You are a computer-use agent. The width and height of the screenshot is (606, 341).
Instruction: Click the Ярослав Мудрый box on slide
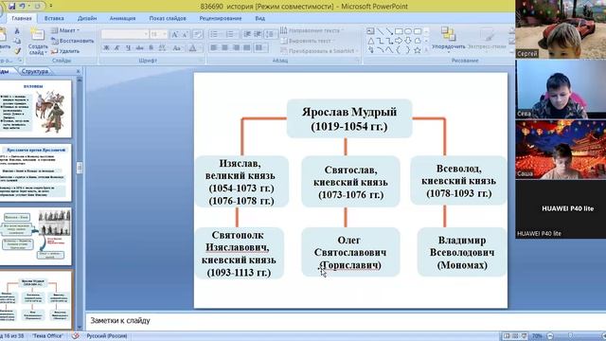click(349, 118)
